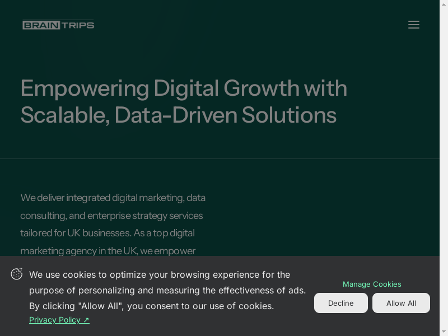The image size is (448, 336).
Task: Open the hamburger navigation menu
Action: [414, 25]
